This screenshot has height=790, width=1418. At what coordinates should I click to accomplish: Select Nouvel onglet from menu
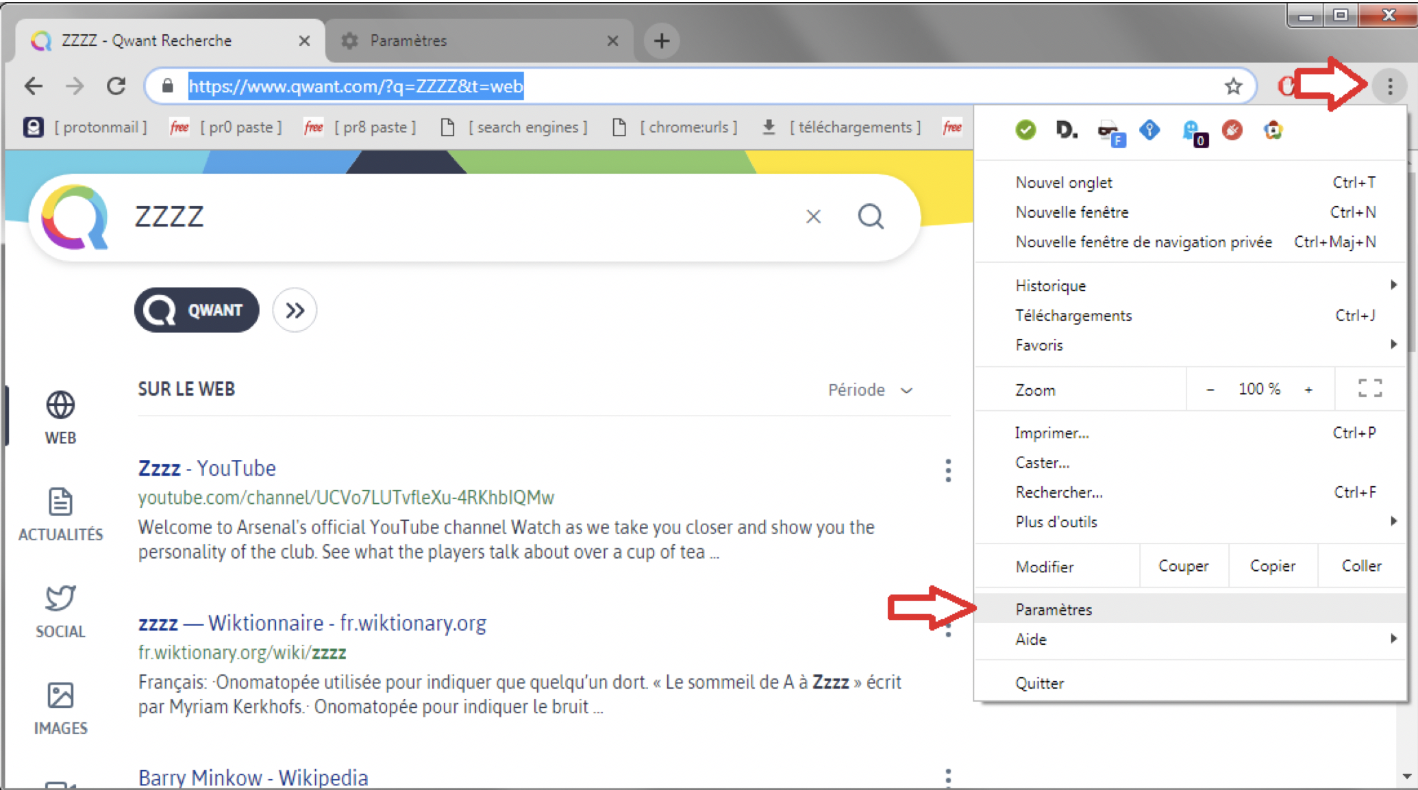coord(1191,182)
